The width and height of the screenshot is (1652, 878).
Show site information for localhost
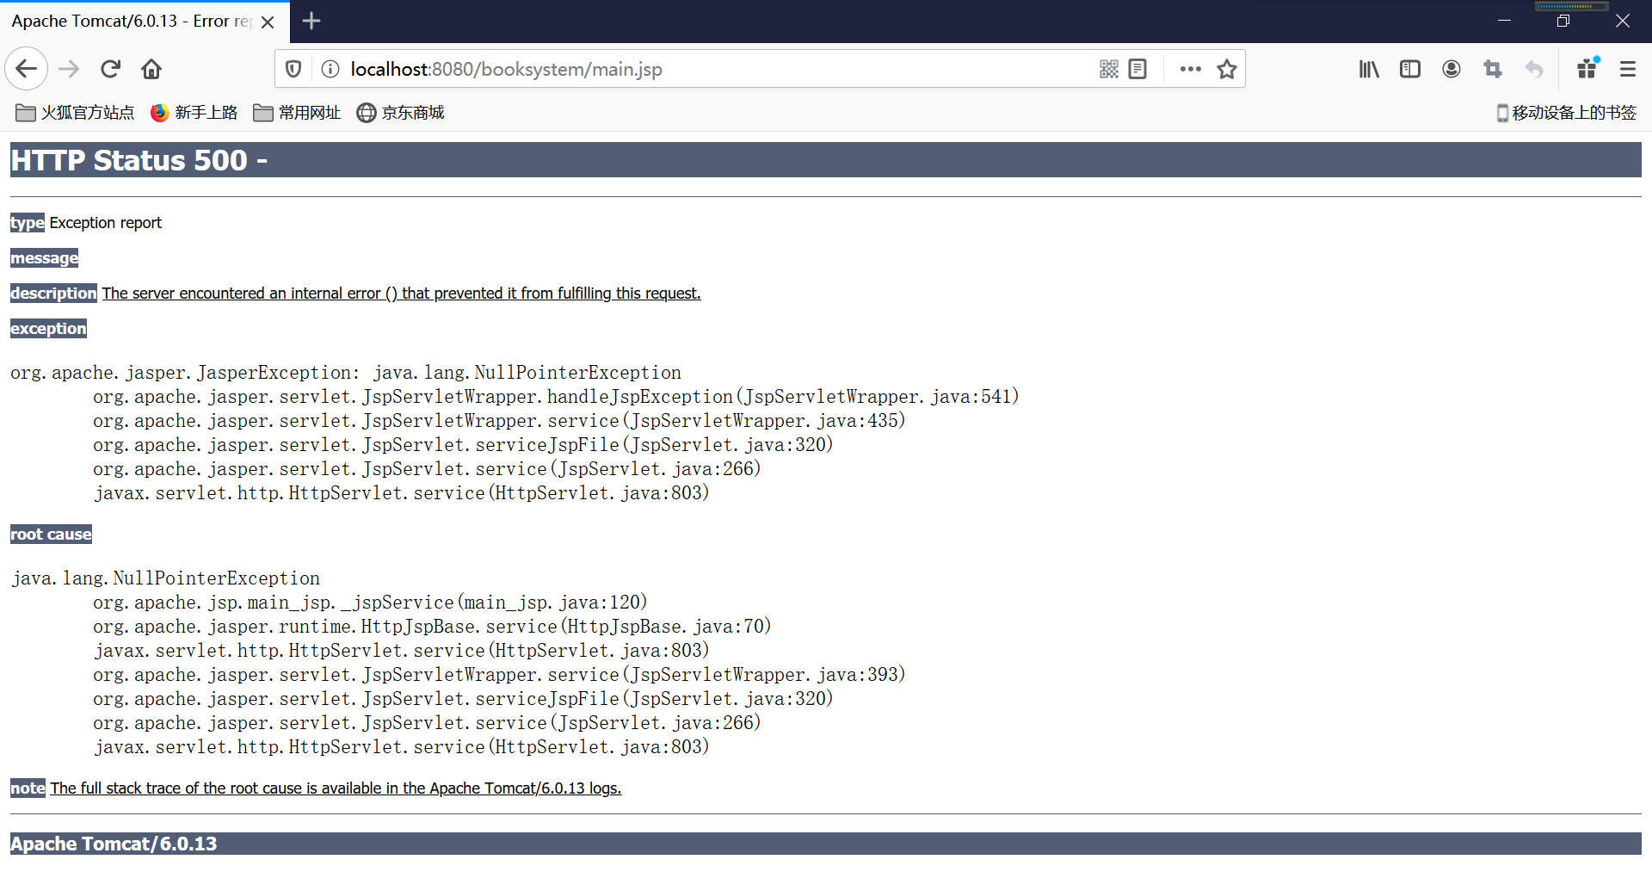(330, 69)
